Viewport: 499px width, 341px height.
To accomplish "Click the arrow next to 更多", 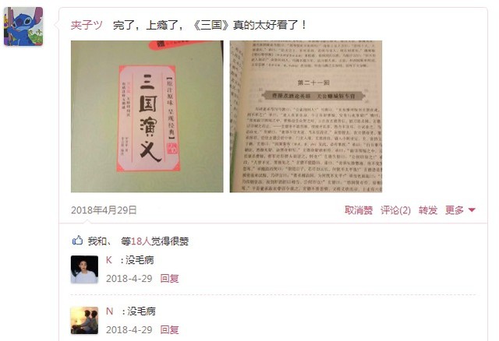I will click(472, 210).
